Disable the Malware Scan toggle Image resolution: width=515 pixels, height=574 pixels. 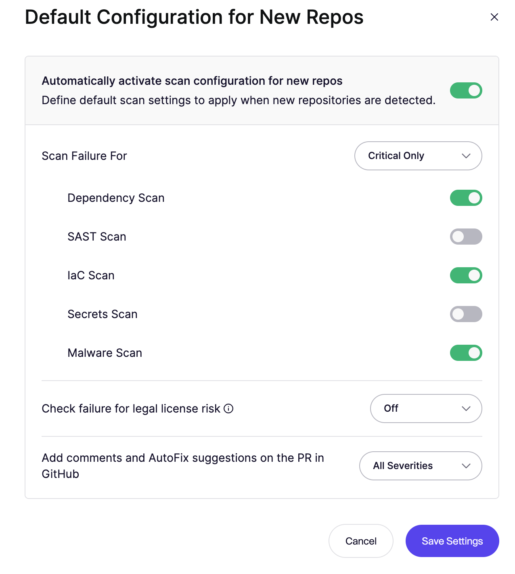pyautogui.click(x=466, y=353)
